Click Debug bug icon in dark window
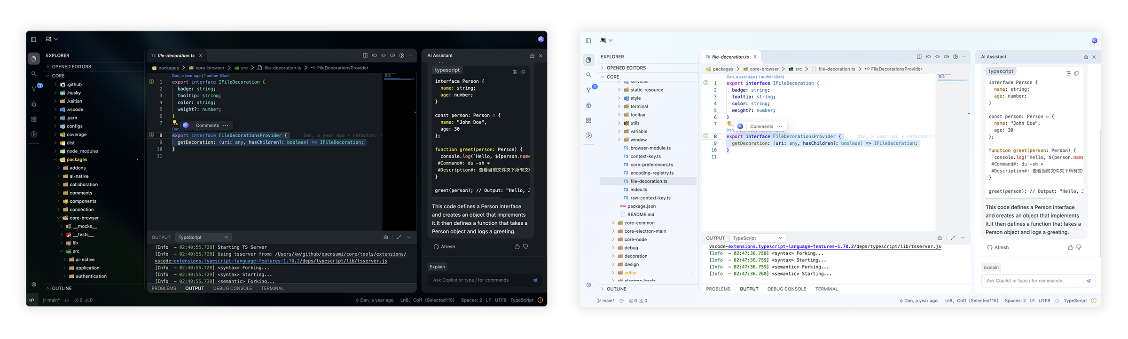Image resolution: width=1128 pixels, height=339 pixels. tap(34, 104)
